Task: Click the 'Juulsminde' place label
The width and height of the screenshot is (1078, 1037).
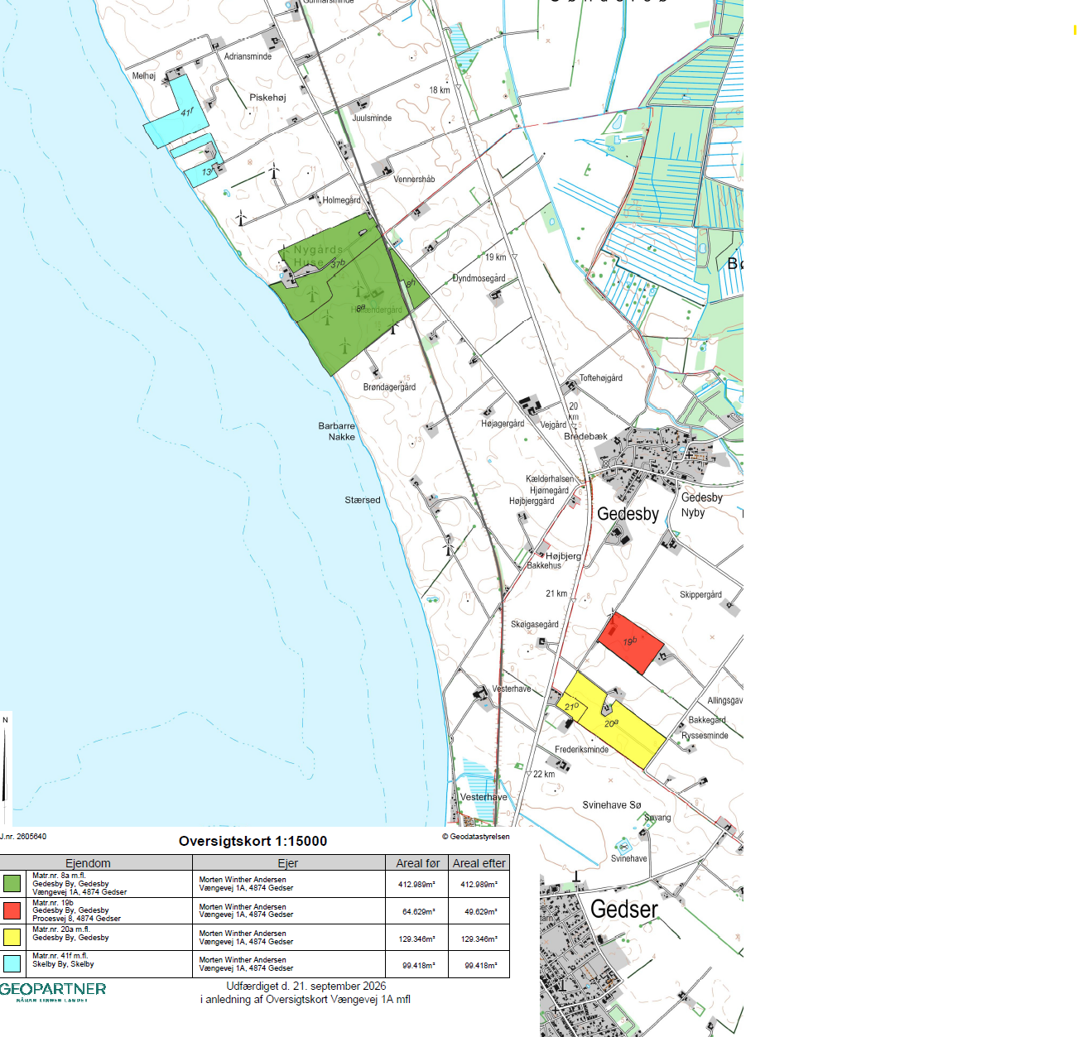Action: click(372, 118)
